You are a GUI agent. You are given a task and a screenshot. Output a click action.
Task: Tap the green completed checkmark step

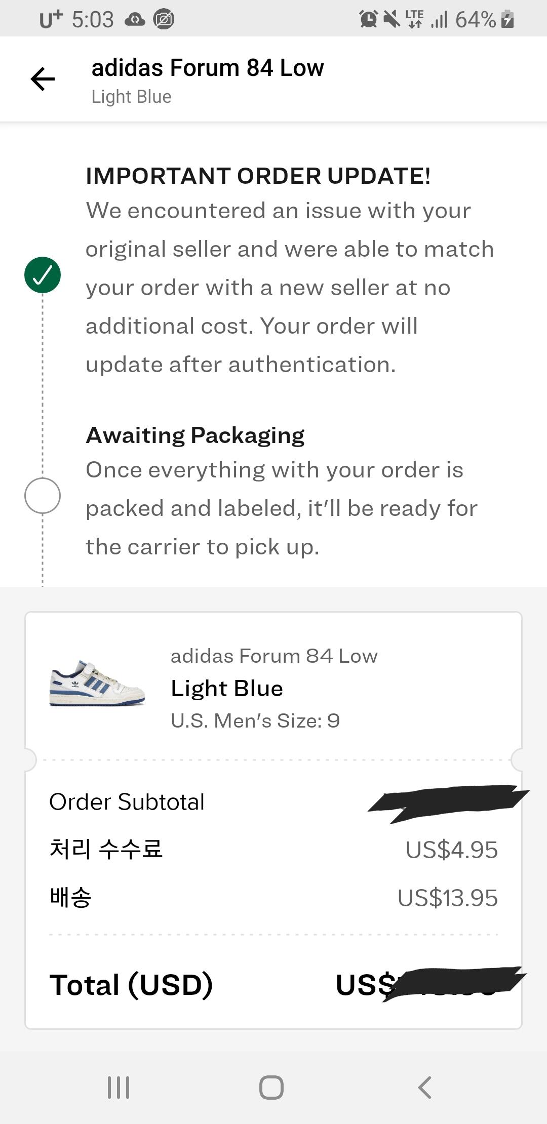point(43,275)
